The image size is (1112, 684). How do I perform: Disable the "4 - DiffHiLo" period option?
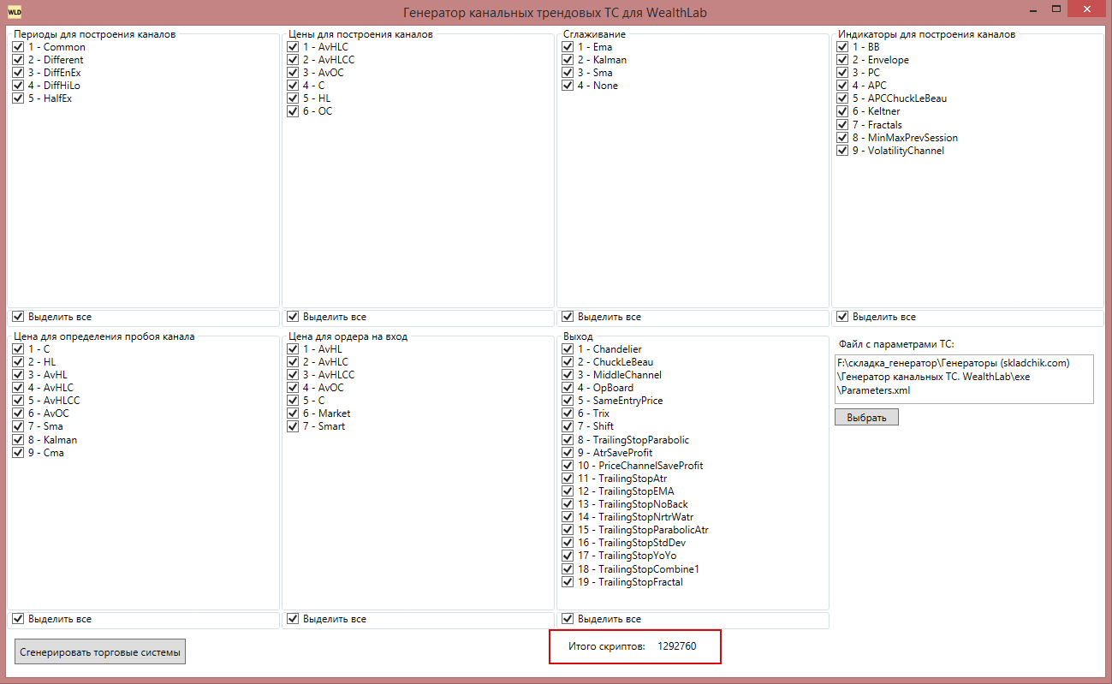pyautogui.click(x=18, y=86)
